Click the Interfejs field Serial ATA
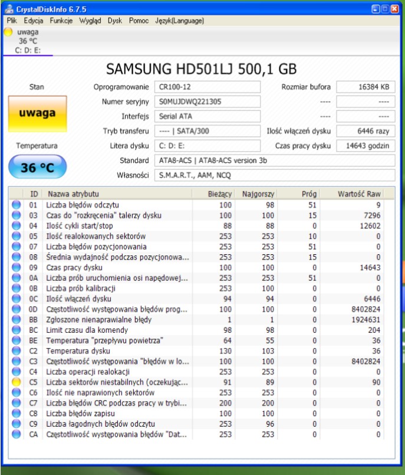The width and height of the screenshot is (405, 475). tap(208, 116)
